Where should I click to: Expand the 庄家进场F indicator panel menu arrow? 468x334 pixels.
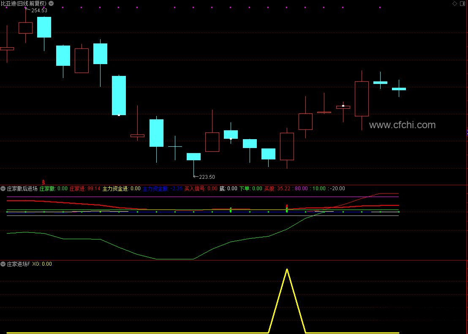[3, 264]
